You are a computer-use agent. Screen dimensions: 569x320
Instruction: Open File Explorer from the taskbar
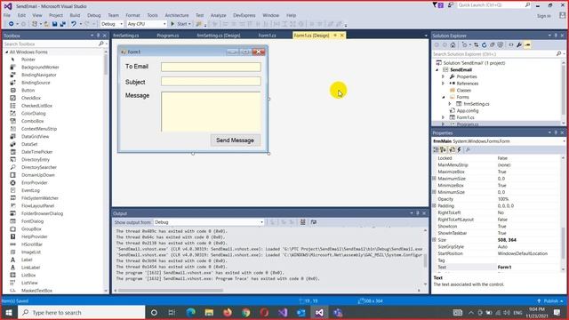point(209,312)
